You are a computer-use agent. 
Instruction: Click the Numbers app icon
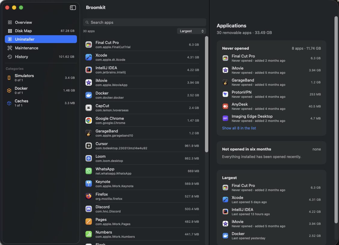pos(89,234)
